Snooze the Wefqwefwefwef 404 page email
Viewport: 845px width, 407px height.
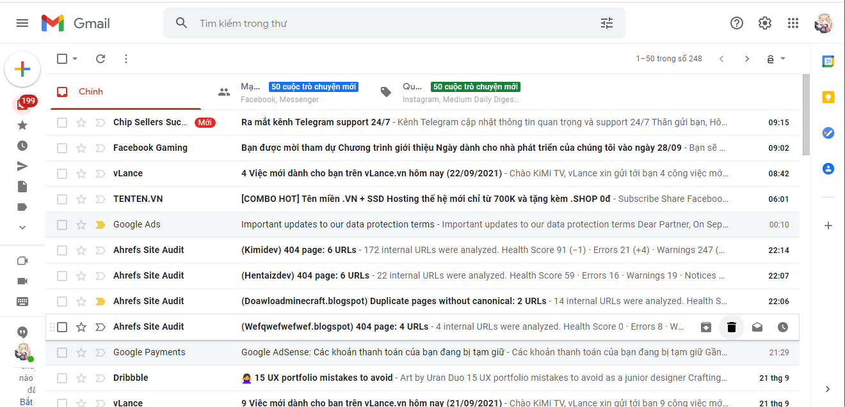(783, 327)
